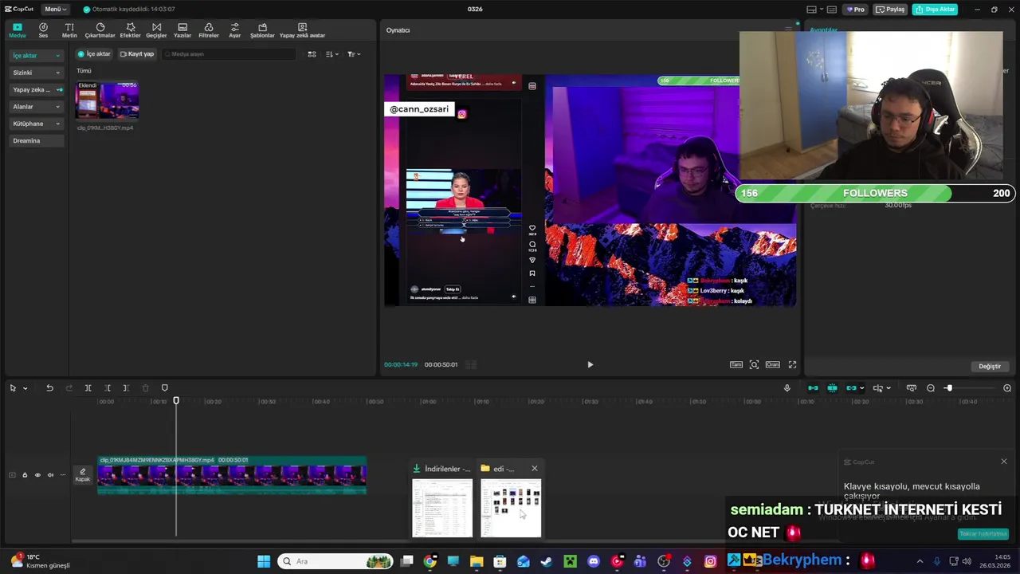Viewport: 1020px width, 574px height.
Task: Toggle the timeline thumbnail preview icon
Action: click(x=912, y=388)
